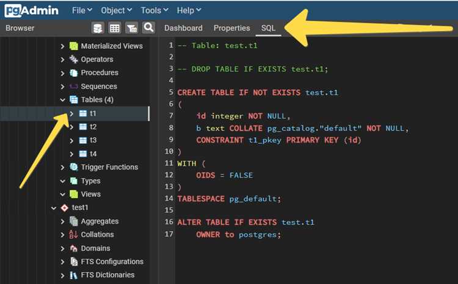Click the FTS Configurations node icon
Viewport: 458px width, 284px height.
pos(74,261)
